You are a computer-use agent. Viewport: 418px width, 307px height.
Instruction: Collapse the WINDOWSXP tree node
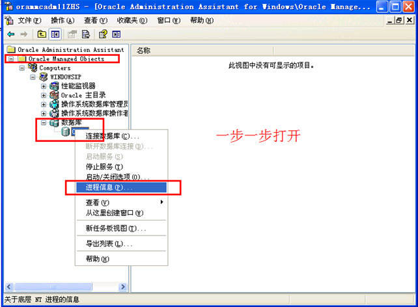[33, 77]
